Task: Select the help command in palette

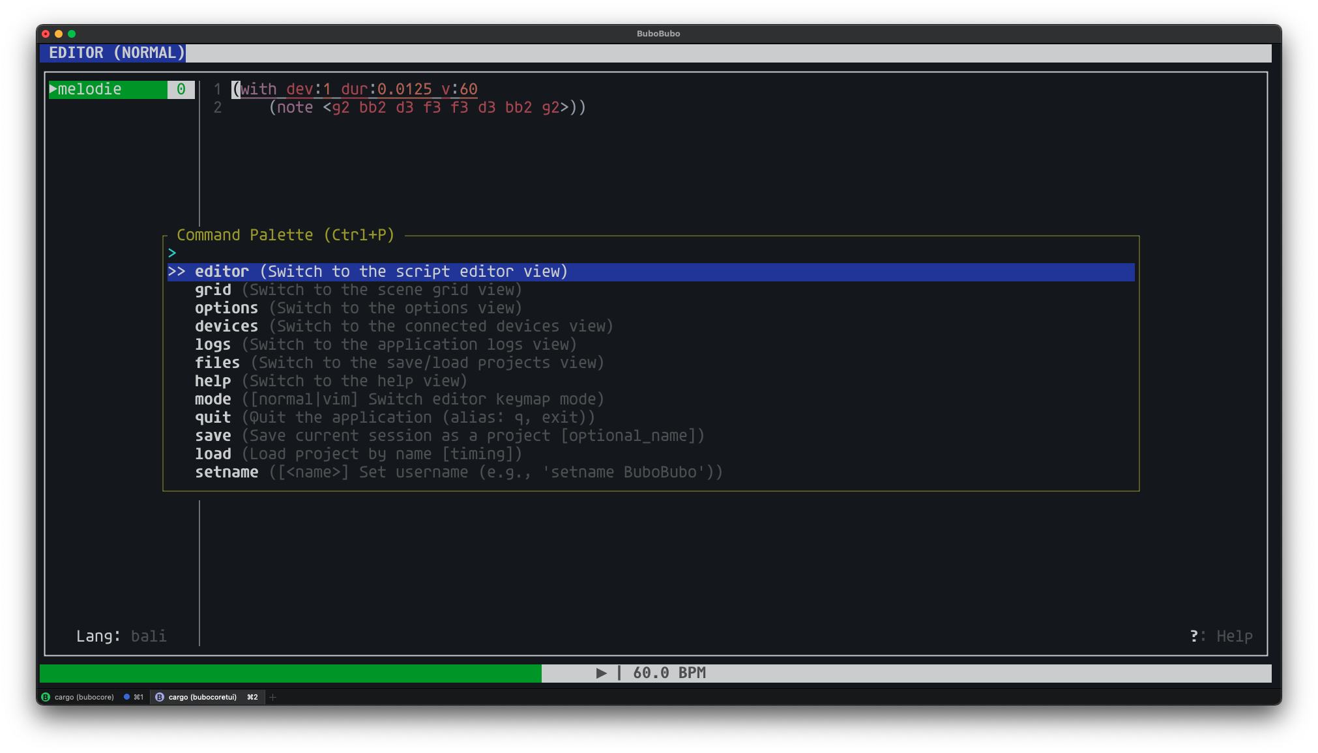Action: pos(213,381)
